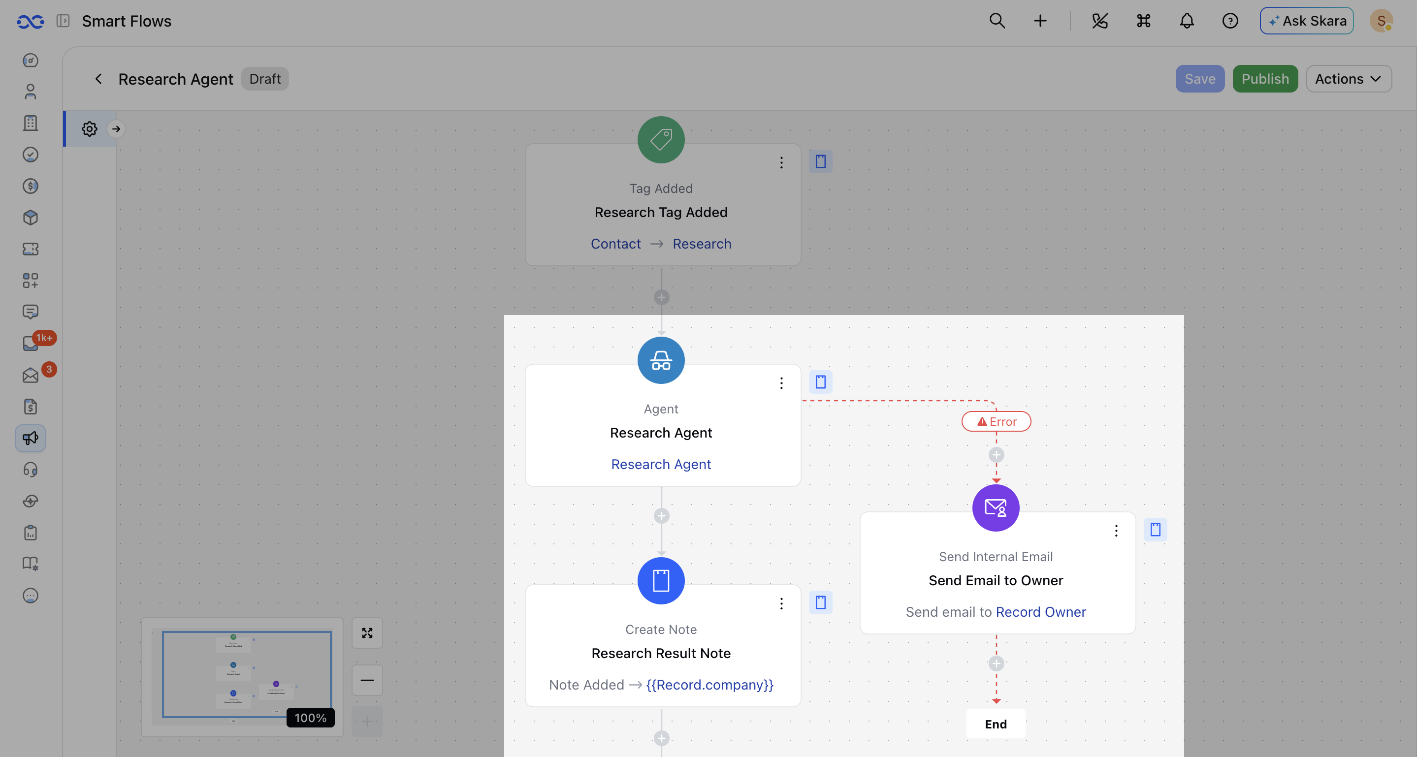Open the mail icon with 3 badge
This screenshot has width=1417, height=757.
[x=30, y=376]
